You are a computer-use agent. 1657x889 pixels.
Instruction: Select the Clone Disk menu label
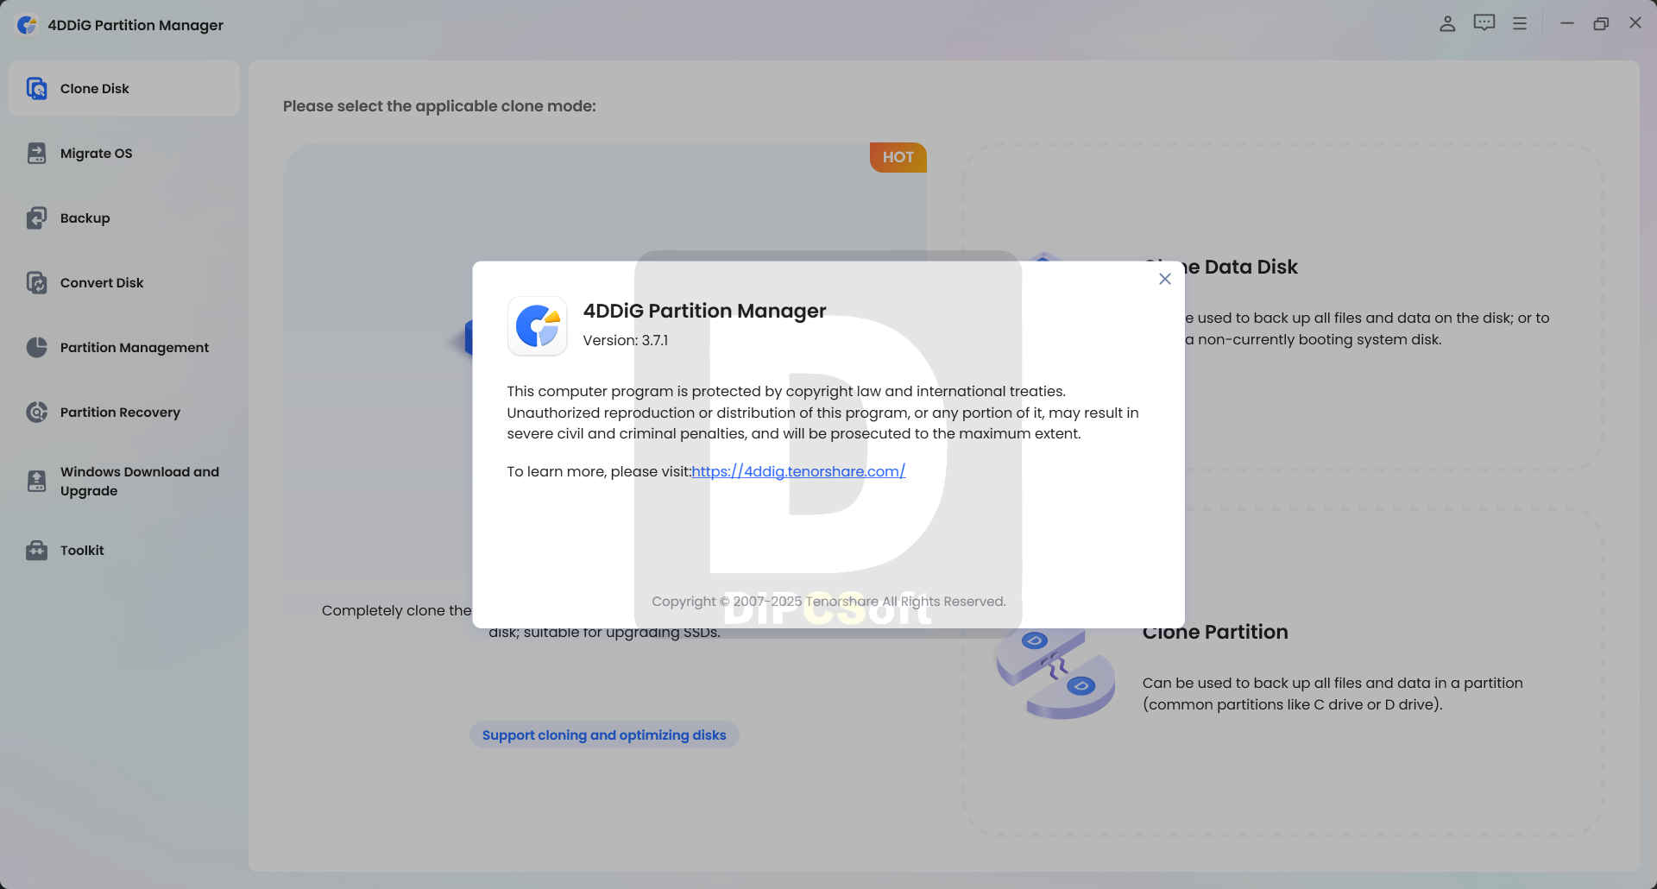point(95,88)
